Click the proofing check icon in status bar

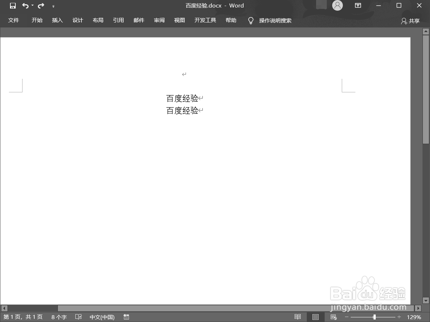point(79,317)
